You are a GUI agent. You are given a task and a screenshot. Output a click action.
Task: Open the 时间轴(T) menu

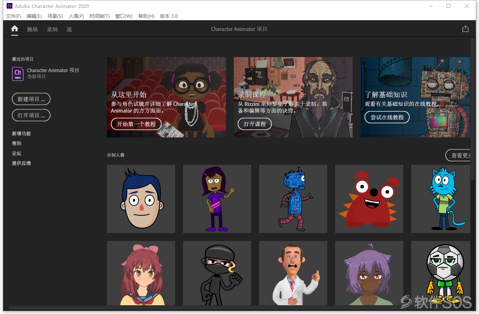coord(99,16)
